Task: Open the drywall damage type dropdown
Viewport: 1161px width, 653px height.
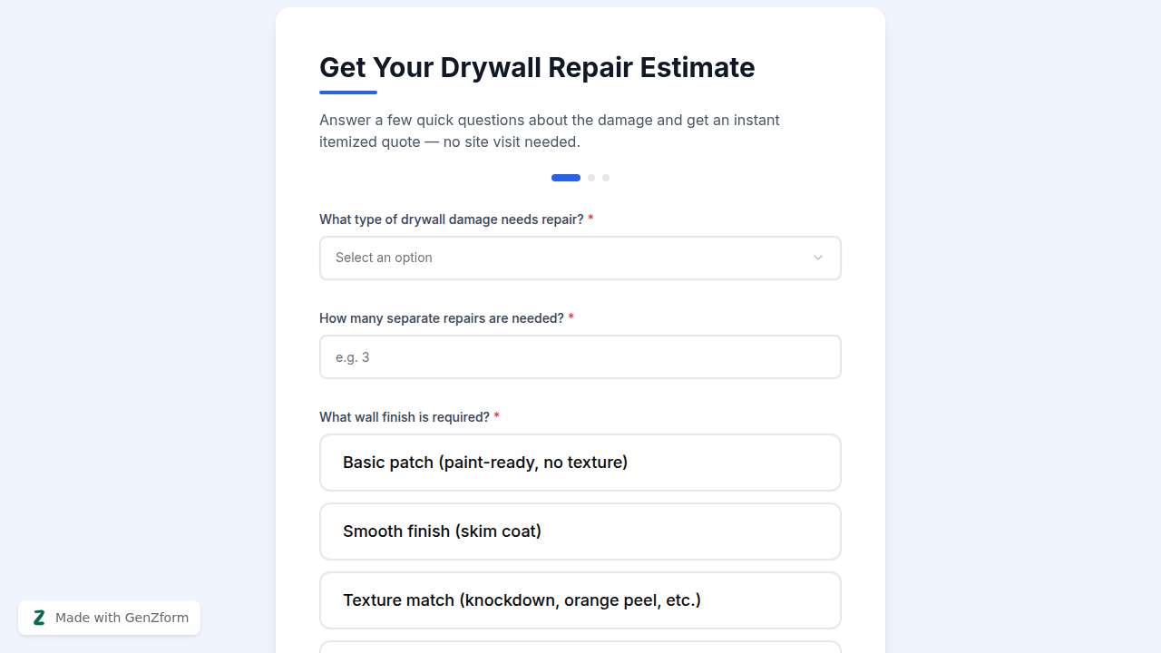Action: pos(580,258)
